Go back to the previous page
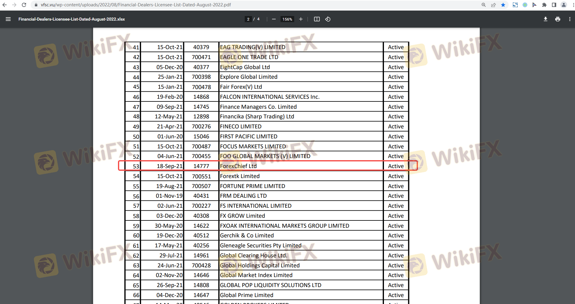The image size is (575, 304). [x=5, y=5]
